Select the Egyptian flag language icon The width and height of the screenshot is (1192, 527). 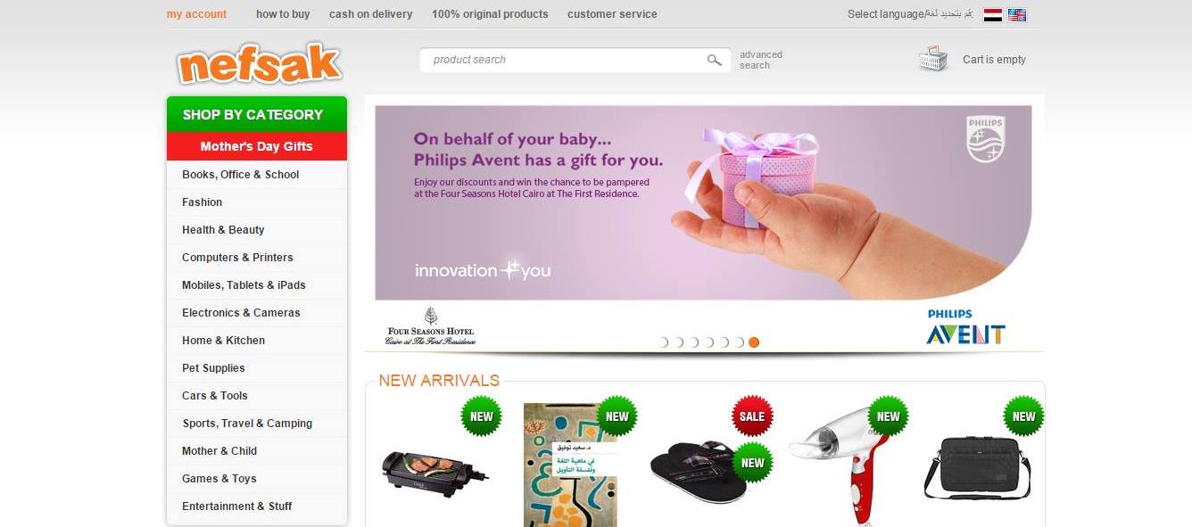tap(992, 14)
